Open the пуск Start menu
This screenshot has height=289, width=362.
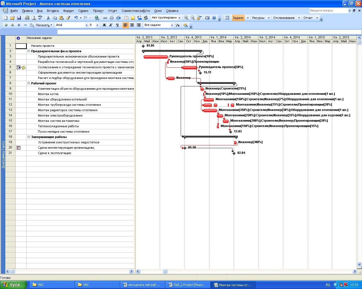[14, 285]
